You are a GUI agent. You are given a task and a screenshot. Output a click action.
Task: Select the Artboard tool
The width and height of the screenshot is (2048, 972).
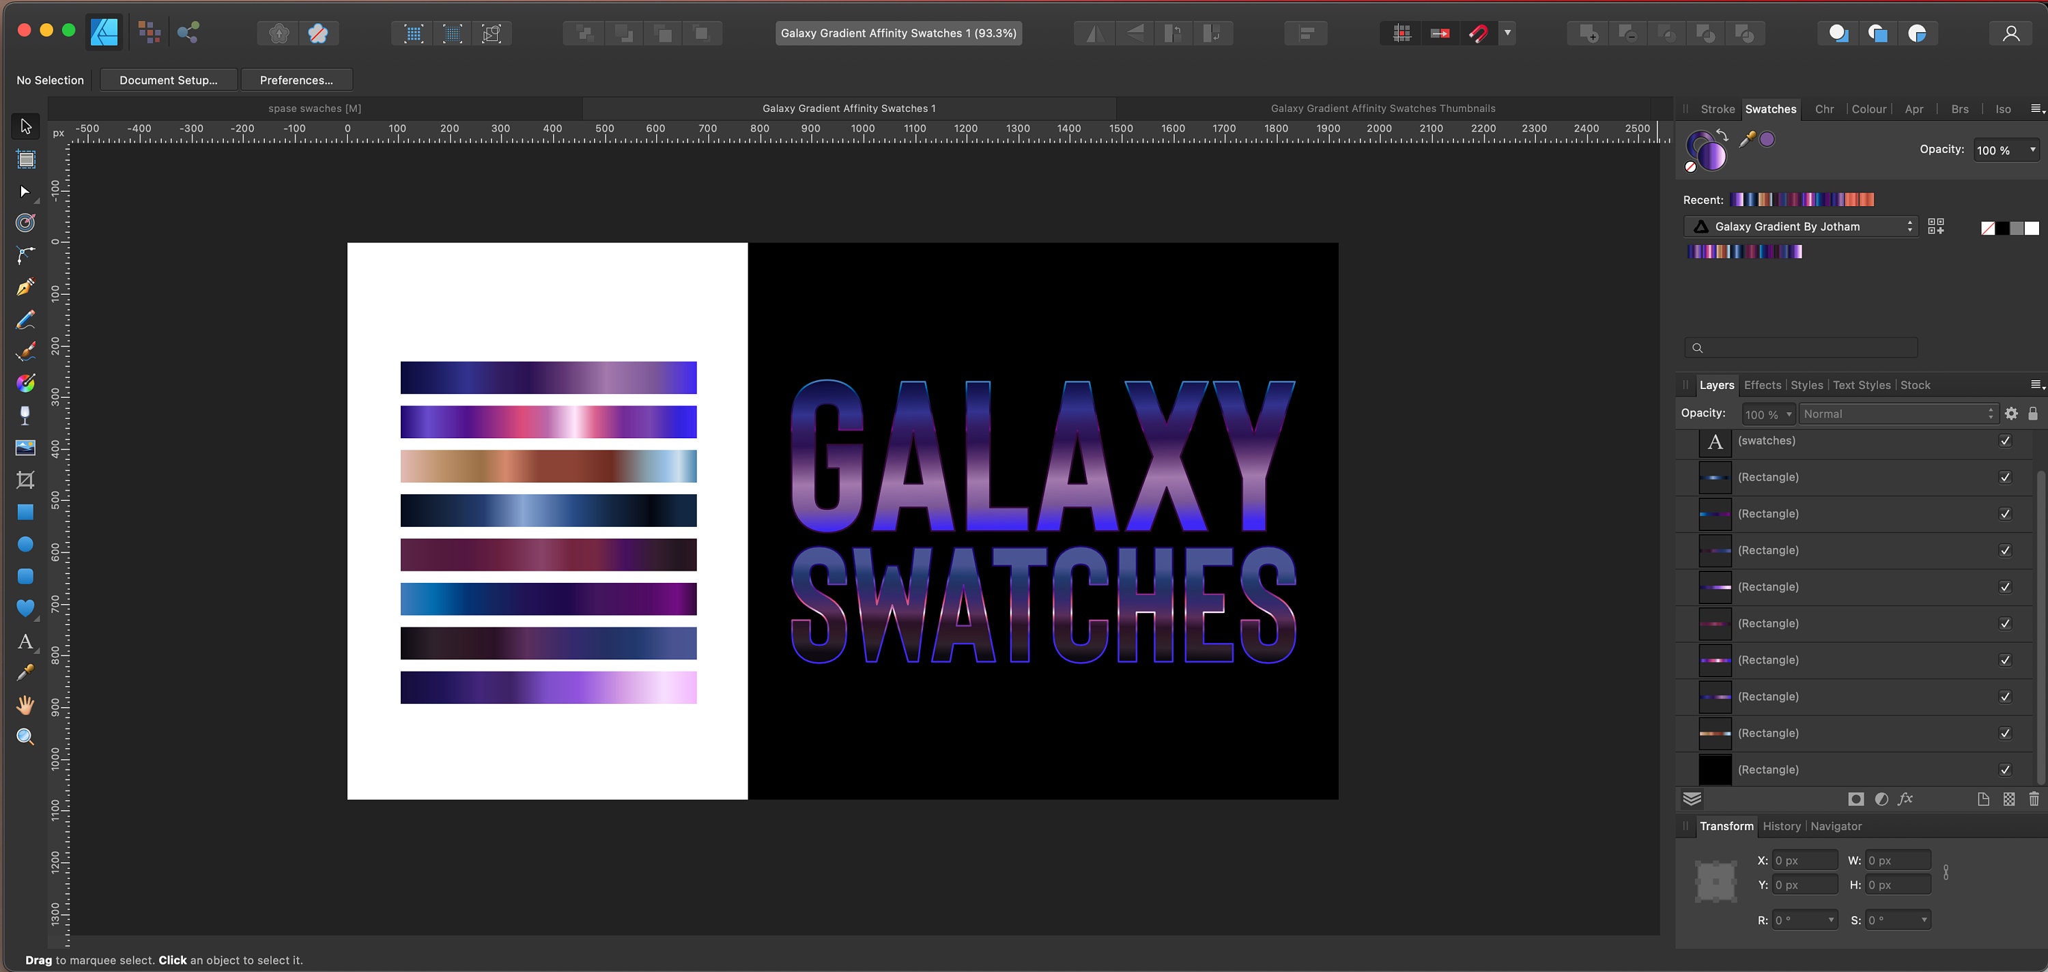25,160
